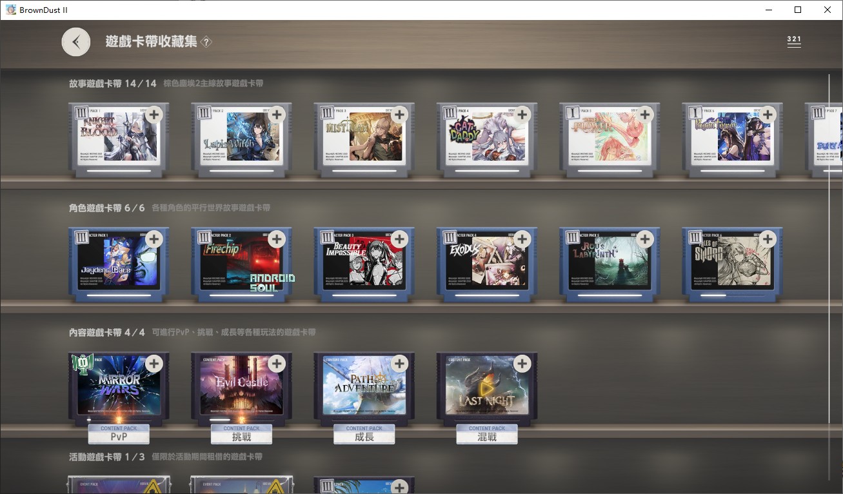The image size is (843, 494).
Task: Open the Cat Daddy story cartridge
Action: 487,140
